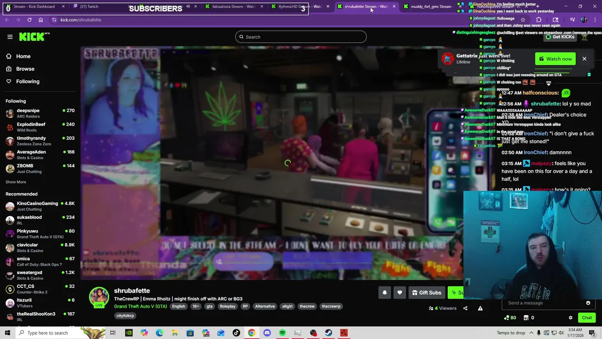Open KinoCasinoGaming recommended channel

(40, 206)
